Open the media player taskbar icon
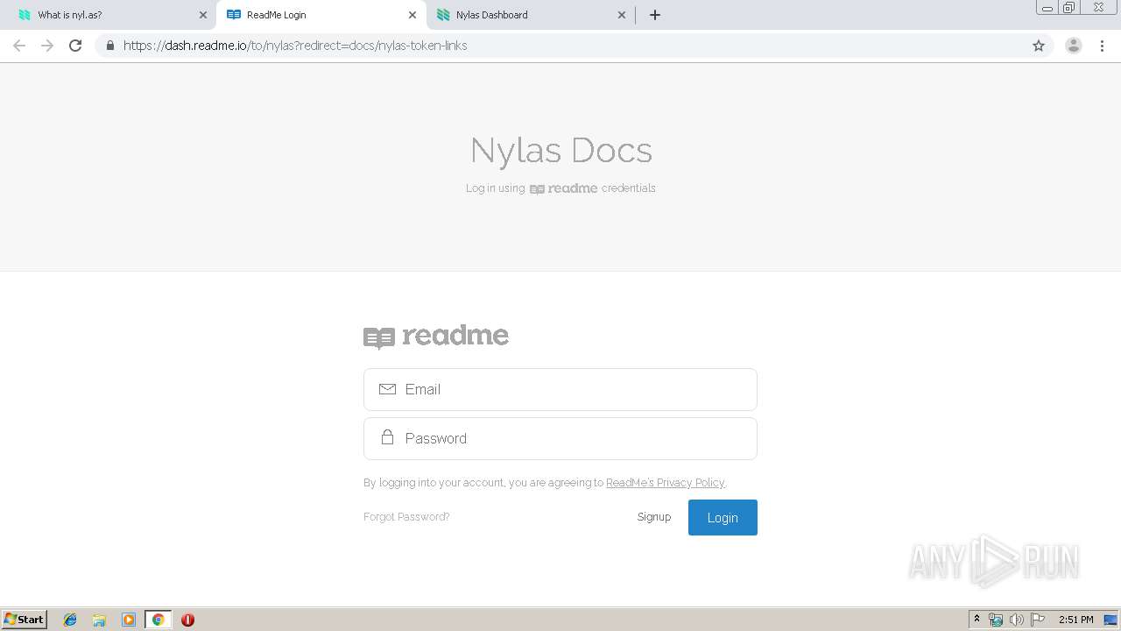The width and height of the screenshot is (1121, 631). (x=129, y=620)
